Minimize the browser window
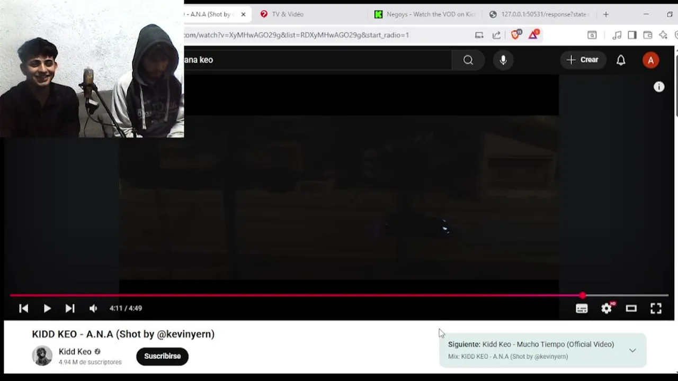The height and width of the screenshot is (381, 678). pyautogui.click(x=646, y=14)
